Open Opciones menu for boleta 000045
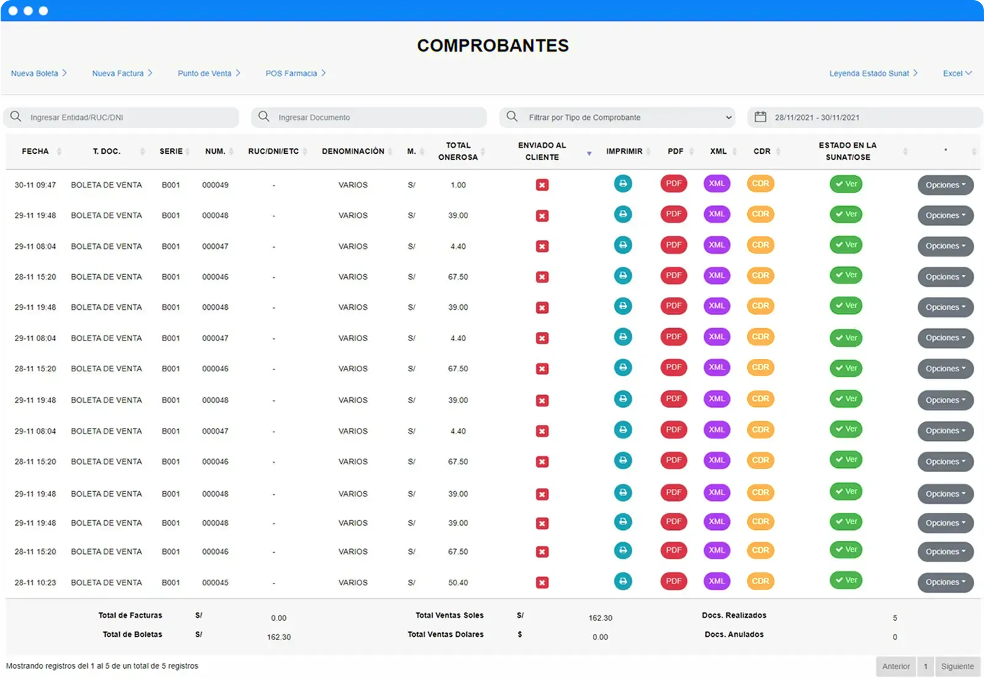984x691 pixels. (945, 582)
